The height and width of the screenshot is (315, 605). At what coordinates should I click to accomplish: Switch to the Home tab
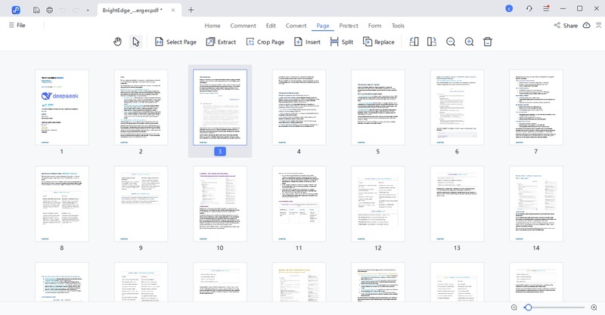[x=213, y=26]
